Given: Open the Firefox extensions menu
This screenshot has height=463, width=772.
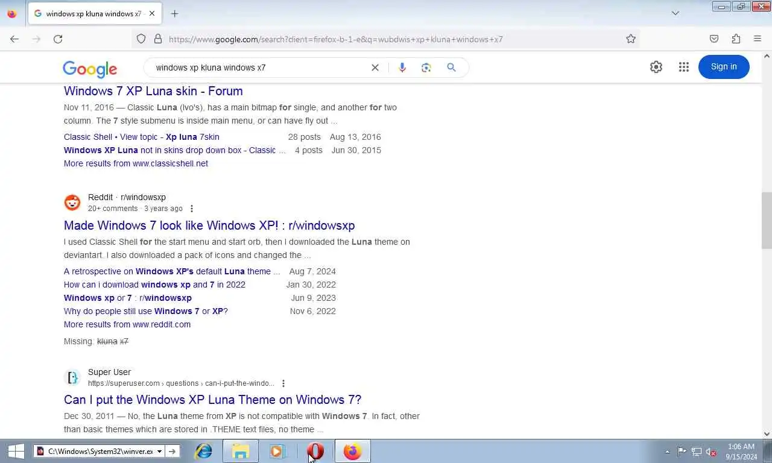Looking at the screenshot, I should (x=736, y=39).
